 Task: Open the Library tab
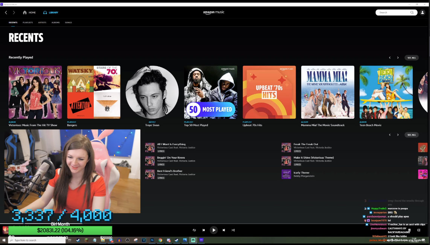point(51,13)
